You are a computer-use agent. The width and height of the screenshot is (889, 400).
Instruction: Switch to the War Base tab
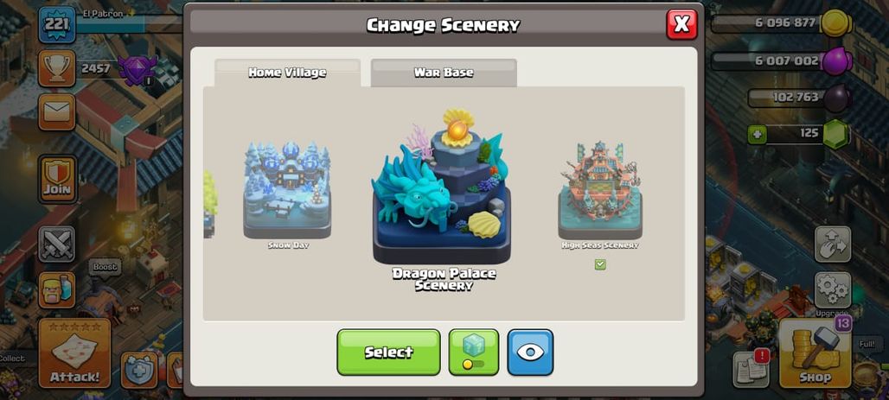pos(444,73)
